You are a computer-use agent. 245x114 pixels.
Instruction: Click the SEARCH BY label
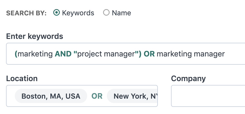26,13
